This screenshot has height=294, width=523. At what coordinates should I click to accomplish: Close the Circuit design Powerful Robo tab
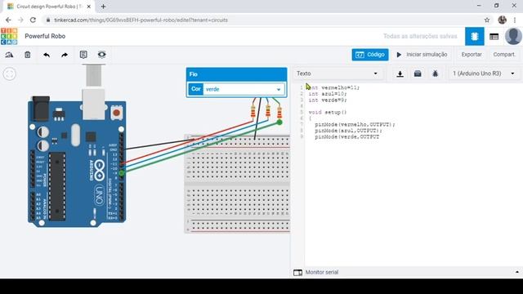(89, 7)
